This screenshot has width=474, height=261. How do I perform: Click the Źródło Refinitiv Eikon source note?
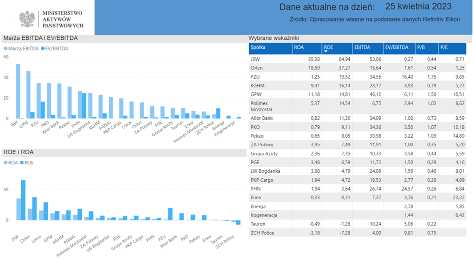tap(375, 19)
